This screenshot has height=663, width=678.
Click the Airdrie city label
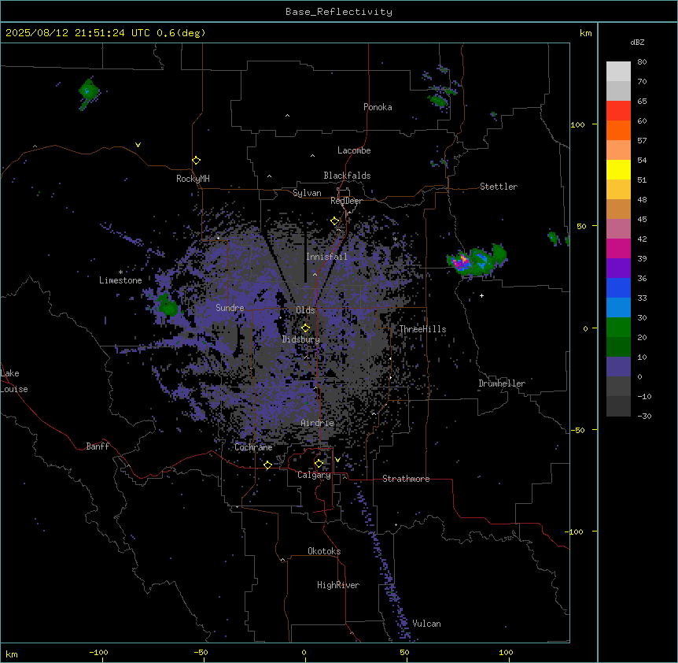[x=317, y=423]
